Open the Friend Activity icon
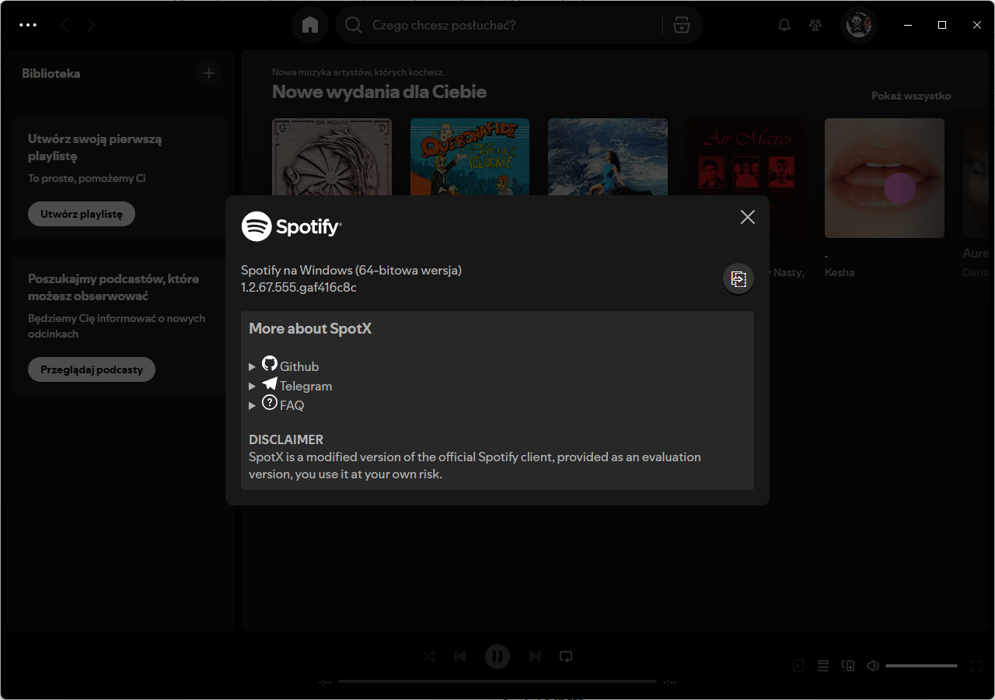Screen dimensions: 995x700 tap(815, 25)
